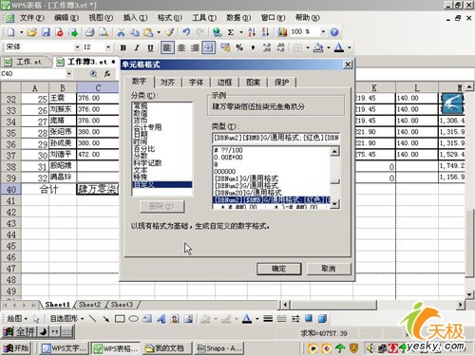This screenshot has height=356, width=475.
Task: Switch to the 对齐 tab
Action: tap(167, 83)
